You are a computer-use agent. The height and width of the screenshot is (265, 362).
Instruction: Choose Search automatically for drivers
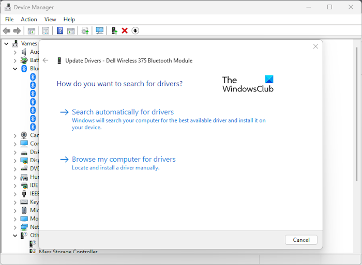click(x=163, y=119)
